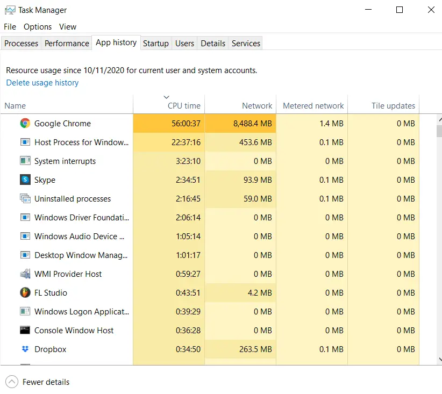
Task: Click the CPU time sort arrow
Action: coord(166,97)
